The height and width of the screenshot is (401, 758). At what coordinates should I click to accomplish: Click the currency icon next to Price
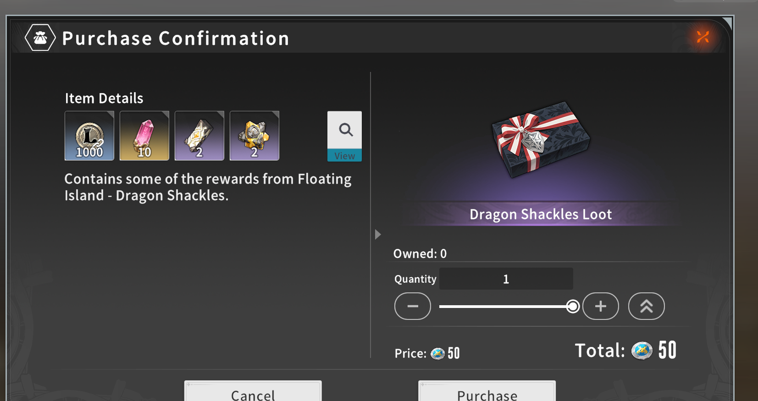(438, 353)
